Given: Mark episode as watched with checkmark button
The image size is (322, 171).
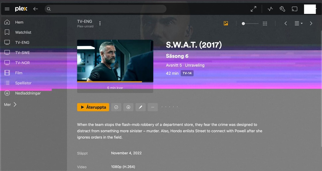Looking at the screenshot, I should (x=116, y=107).
